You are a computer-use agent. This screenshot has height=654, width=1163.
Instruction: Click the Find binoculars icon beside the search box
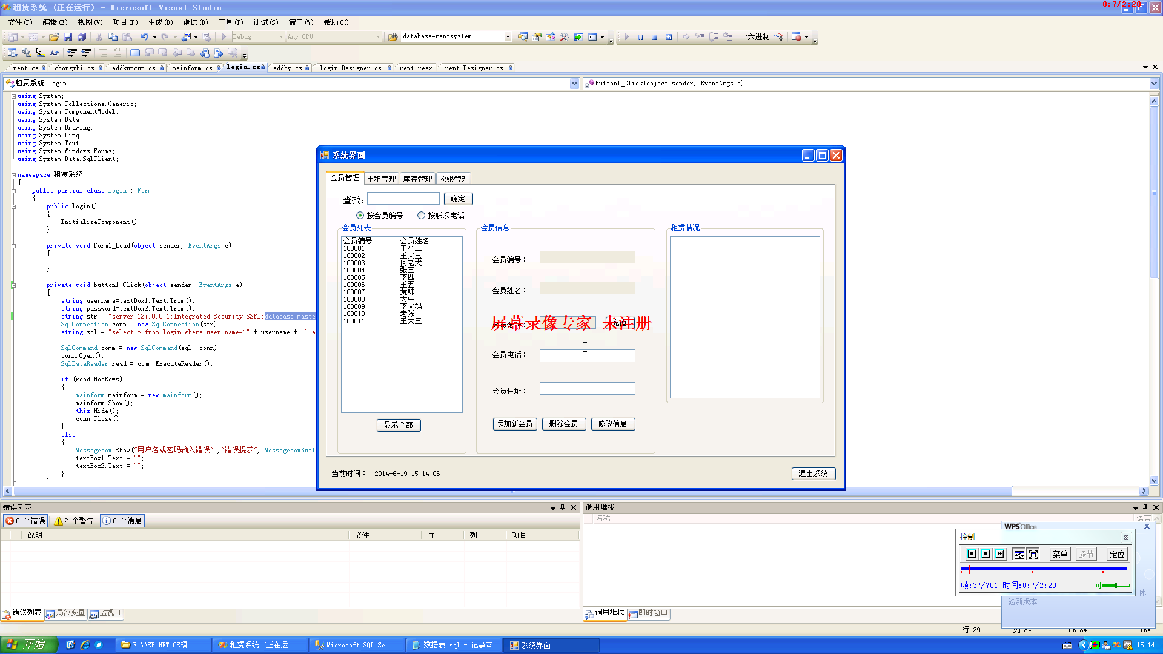click(393, 37)
